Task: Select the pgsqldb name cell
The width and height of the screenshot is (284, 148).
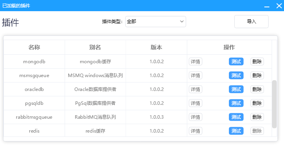Action: pyautogui.click(x=34, y=103)
